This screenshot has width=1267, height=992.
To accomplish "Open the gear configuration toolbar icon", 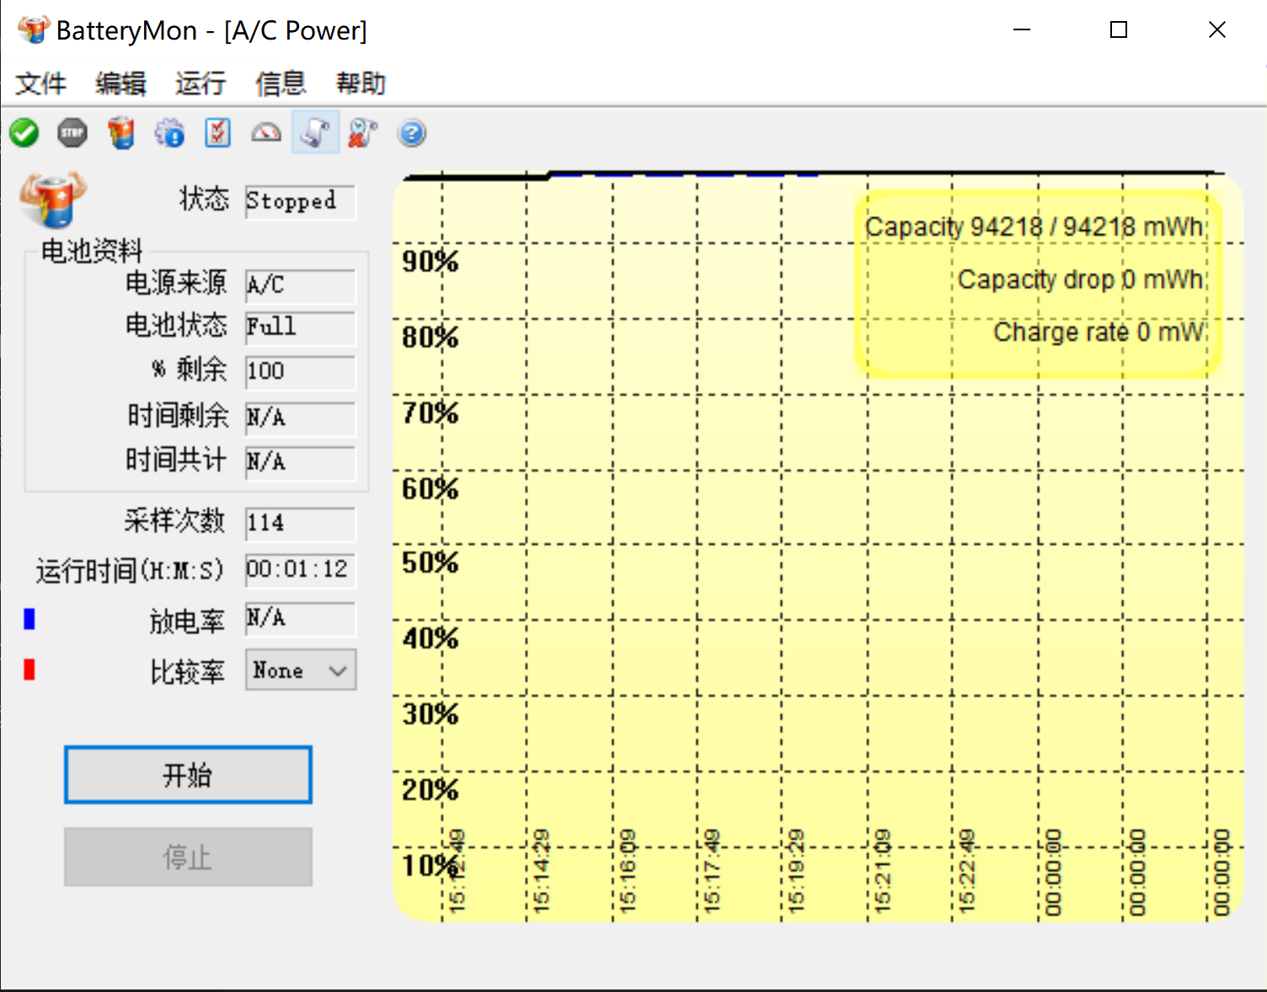I will click(169, 133).
